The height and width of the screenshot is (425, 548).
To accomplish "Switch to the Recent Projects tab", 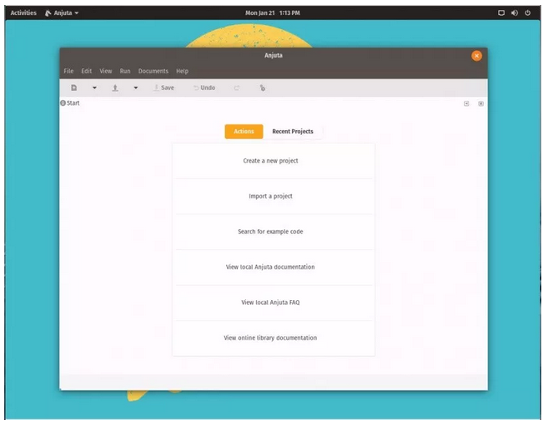I will pos(293,132).
